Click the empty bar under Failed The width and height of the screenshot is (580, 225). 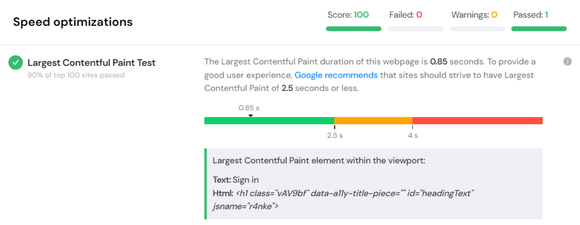415,29
